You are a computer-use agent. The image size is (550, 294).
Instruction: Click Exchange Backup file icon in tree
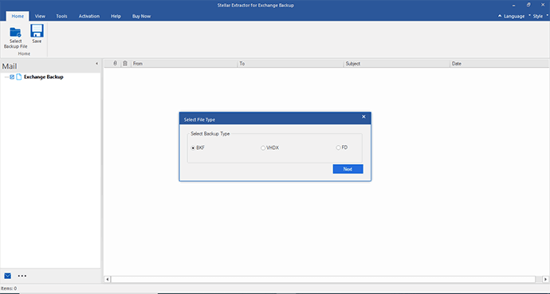pos(19,76)
